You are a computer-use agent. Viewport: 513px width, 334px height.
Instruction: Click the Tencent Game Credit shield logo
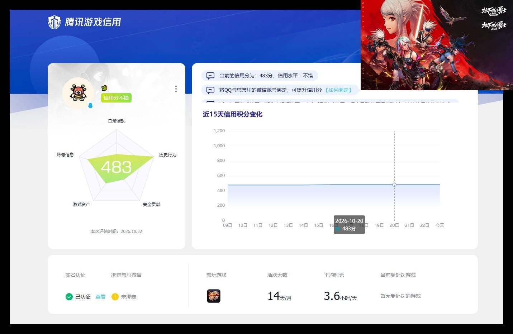[x=54, y=22]
